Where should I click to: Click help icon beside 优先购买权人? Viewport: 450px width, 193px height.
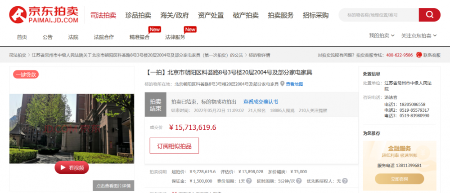(x=345, y=181)
